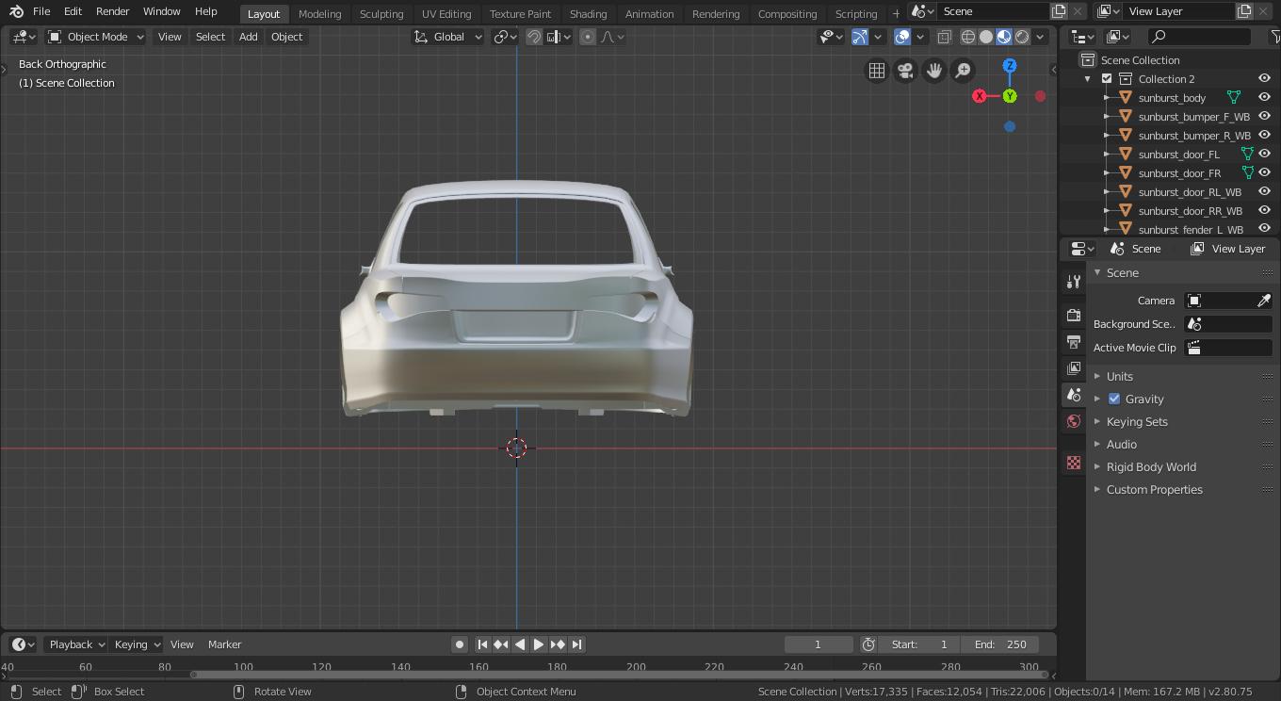Jump to first frame

coord(482,644)
